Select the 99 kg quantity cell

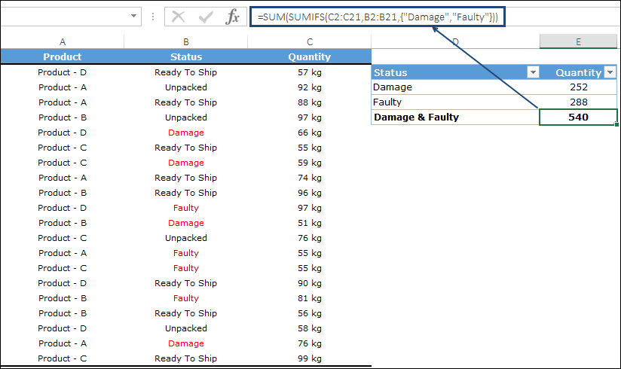click(x=309, y=358)
